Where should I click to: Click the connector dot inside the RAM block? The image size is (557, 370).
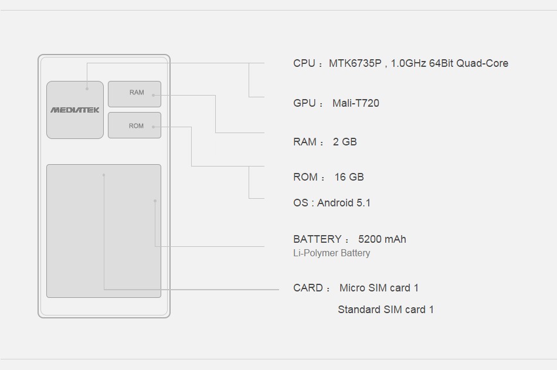[152, 94]
